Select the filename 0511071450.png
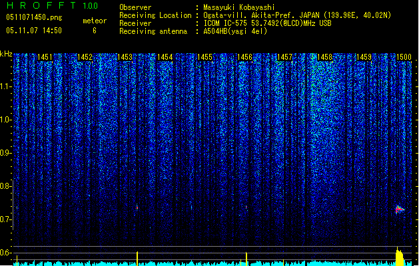 click(x=34, y=18)
